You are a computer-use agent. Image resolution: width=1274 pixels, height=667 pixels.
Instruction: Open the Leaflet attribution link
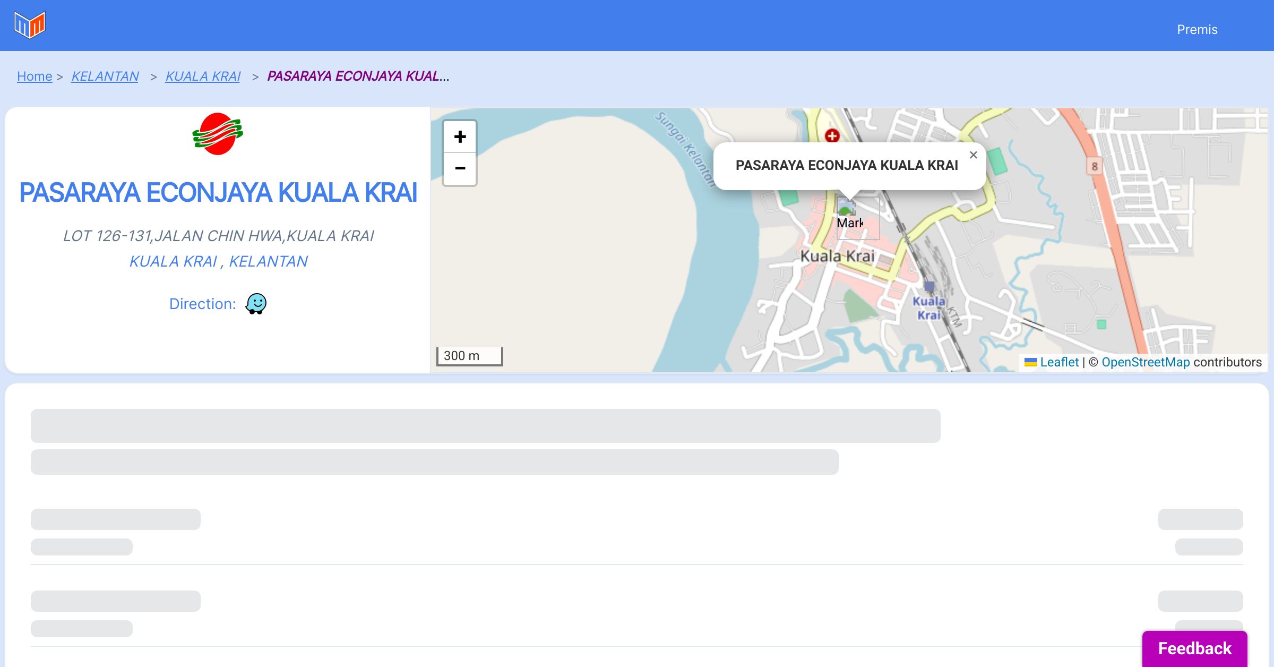pos(1059,362)
